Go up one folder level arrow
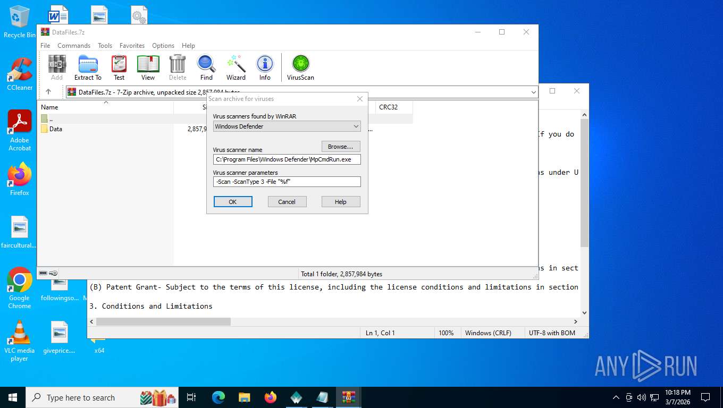 click(x=48, y=92)
